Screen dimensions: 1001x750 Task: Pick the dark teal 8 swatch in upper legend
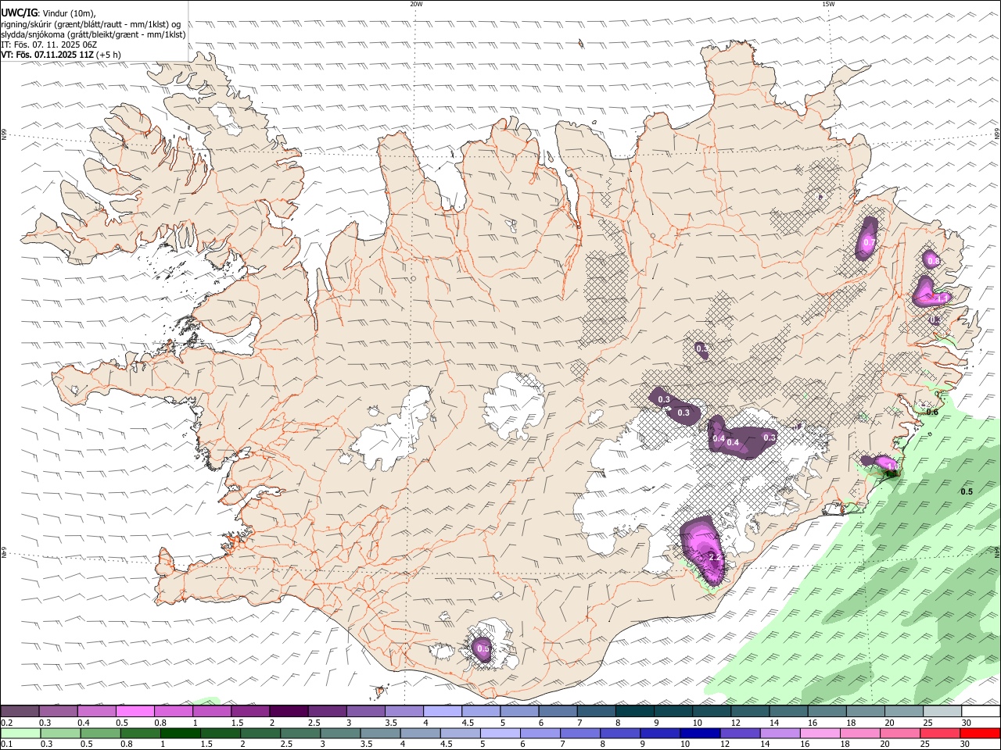click(634, 711)
